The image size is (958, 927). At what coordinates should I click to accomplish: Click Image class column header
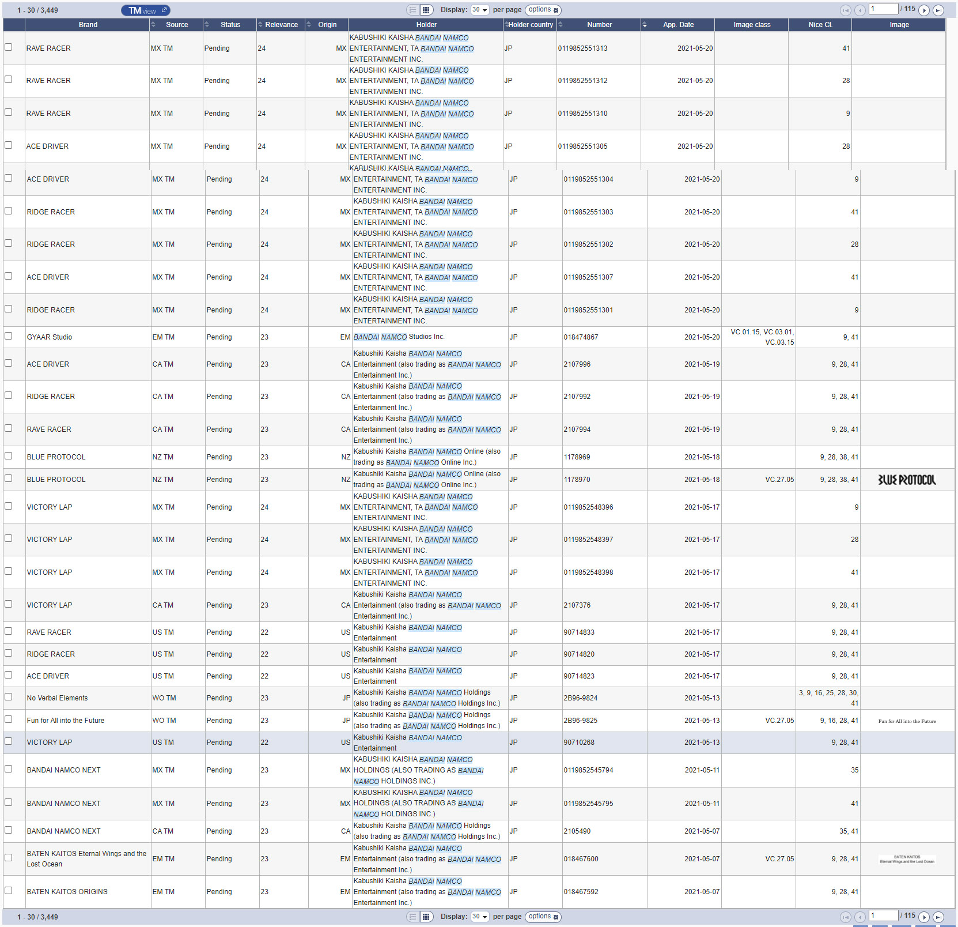tap(752, 25)
